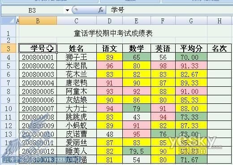
Task: Click 狮子王's 英语 score 56
Action: click(163, 57)
